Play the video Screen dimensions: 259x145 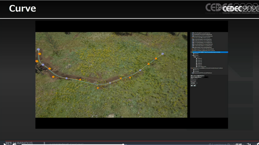point(5,144)
